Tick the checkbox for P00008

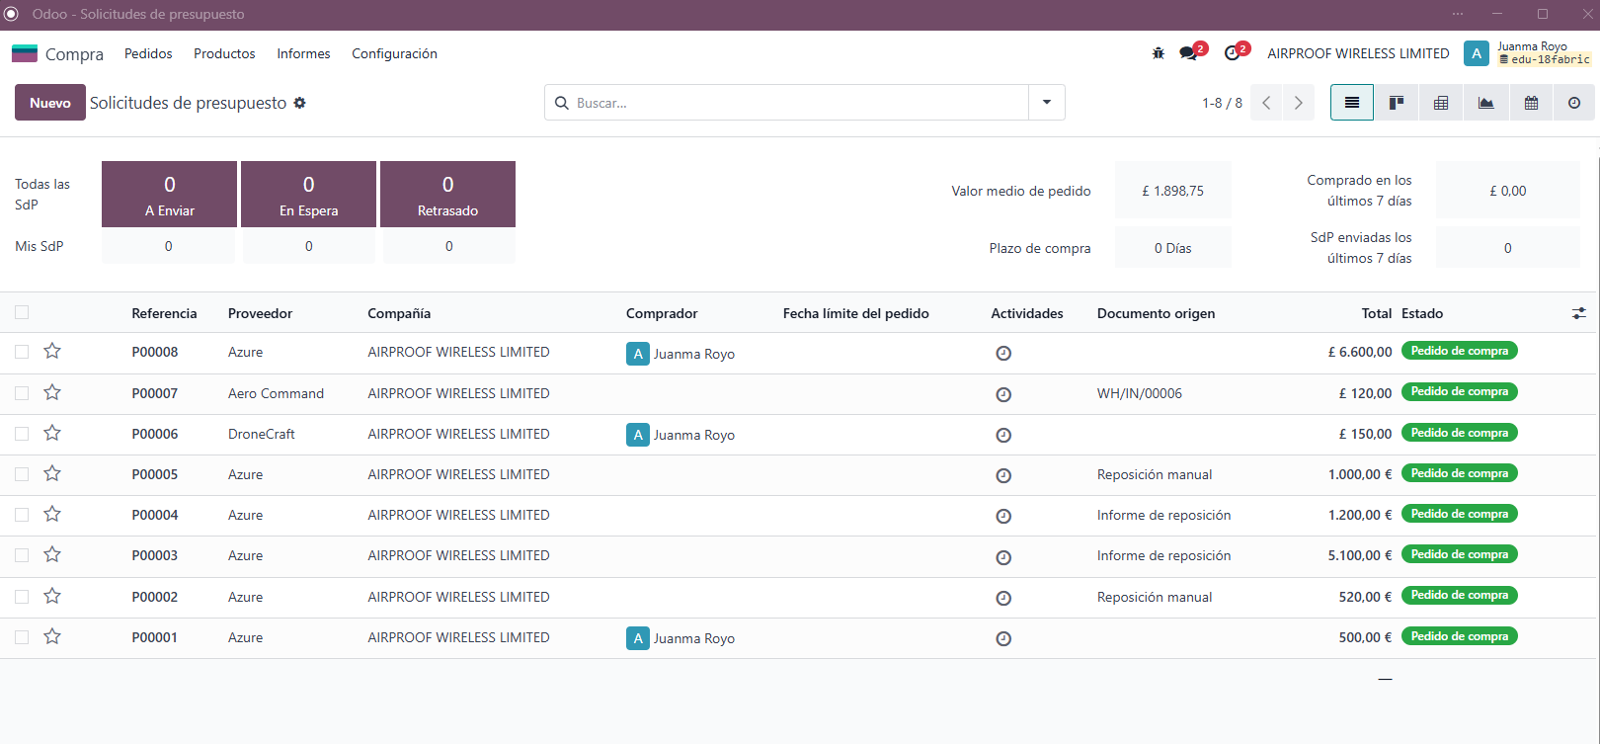pyautogui.click(x=22, y=352)
